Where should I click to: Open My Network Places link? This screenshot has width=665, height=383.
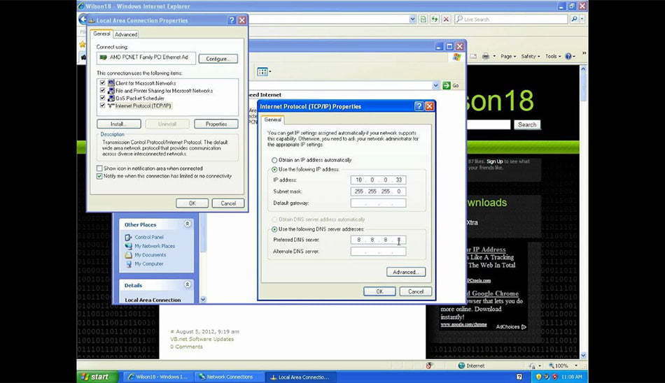click(155, 246)
